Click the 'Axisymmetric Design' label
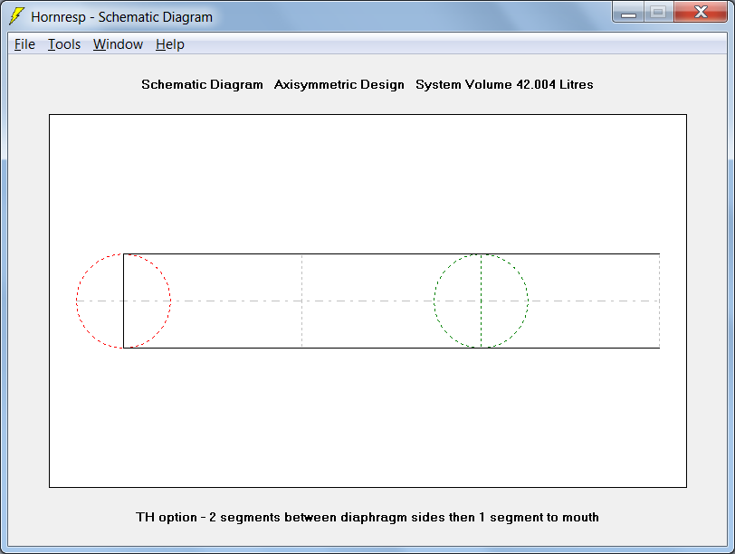The image size is (735, 554). click(339, 84)
